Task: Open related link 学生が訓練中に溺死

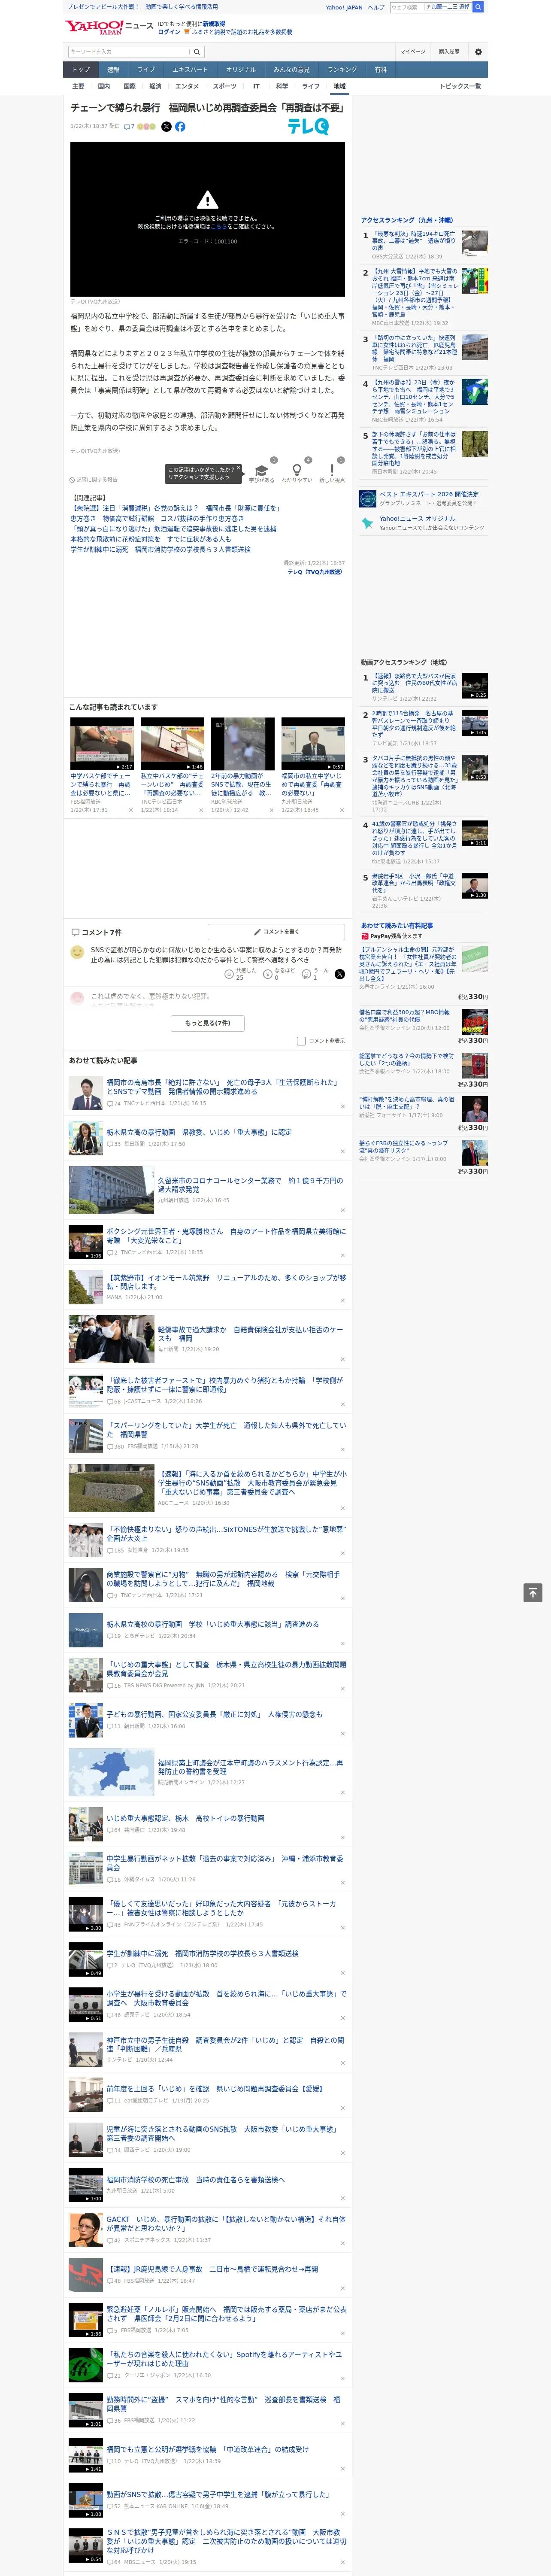Action: point(160,549)
